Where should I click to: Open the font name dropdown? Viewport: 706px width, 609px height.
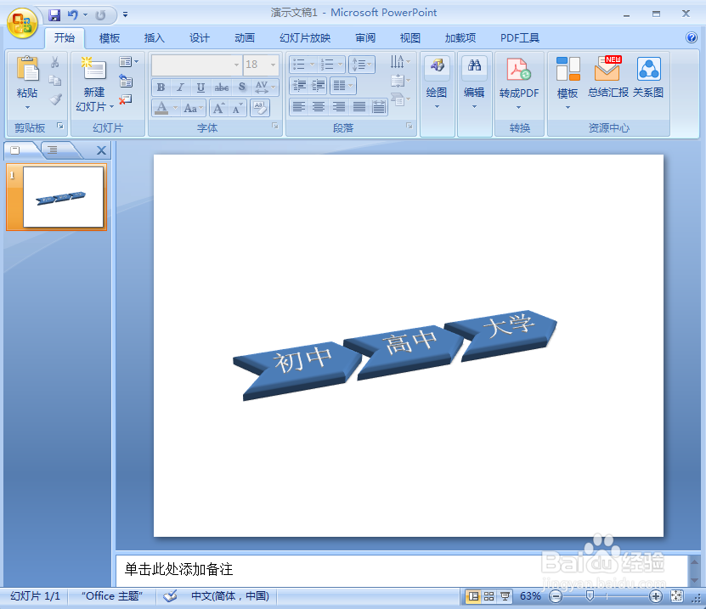click(236, 65)
